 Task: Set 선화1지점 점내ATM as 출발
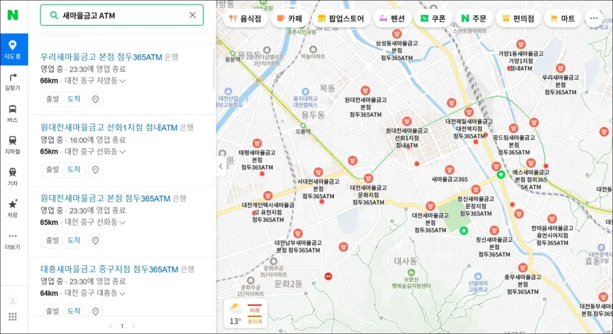pyautogui.click(x=53, y=169)
